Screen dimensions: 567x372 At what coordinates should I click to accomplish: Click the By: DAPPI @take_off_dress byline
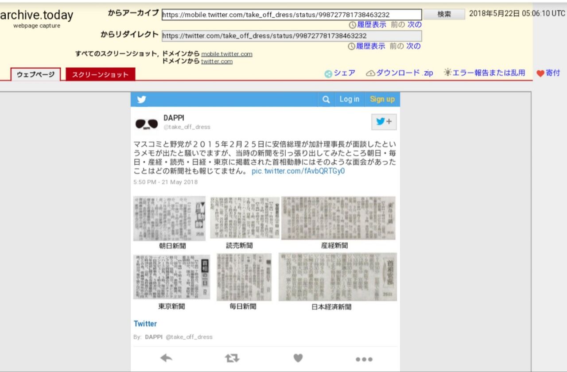pos(173,337)
